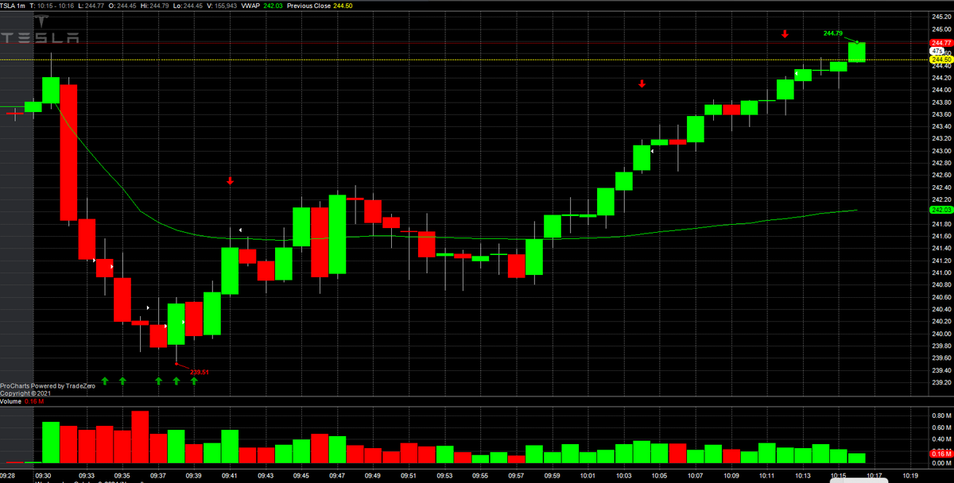Click the 10:07 time axis label
This screenshot has height=483, width=954.
click(x=695, y=475)
